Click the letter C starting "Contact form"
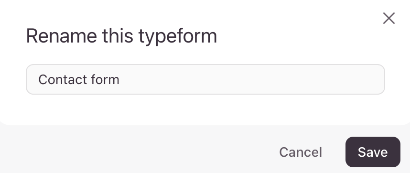 (43, 79)
